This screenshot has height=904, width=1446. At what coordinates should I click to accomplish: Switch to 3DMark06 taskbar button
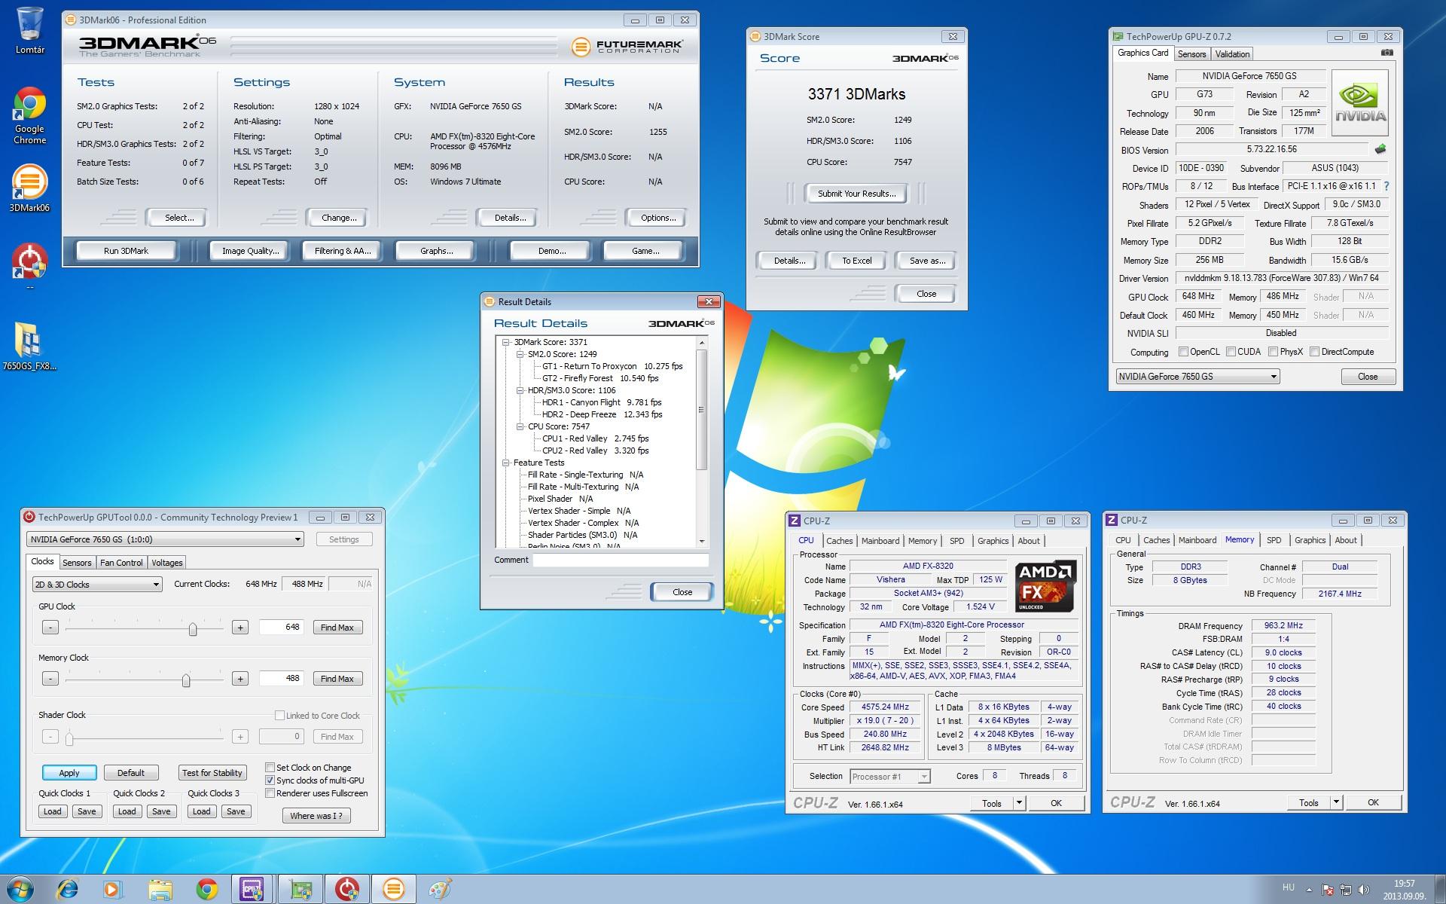[393, 890]
